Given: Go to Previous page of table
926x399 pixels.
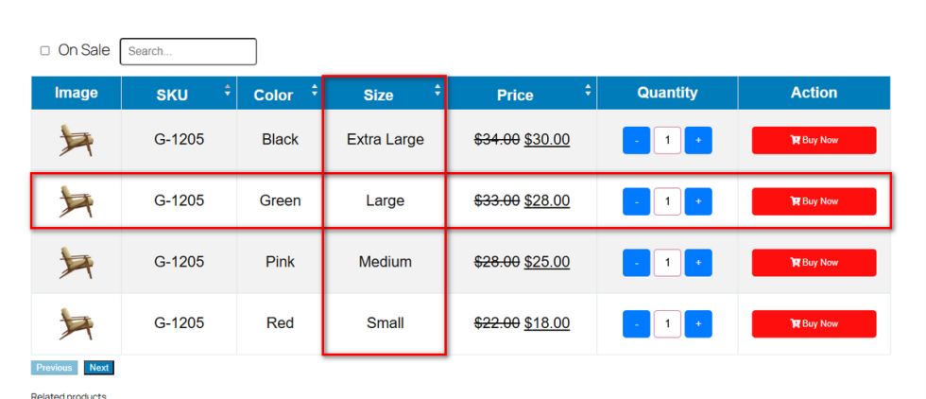Looking at the screenshot, I should point(54,368).
